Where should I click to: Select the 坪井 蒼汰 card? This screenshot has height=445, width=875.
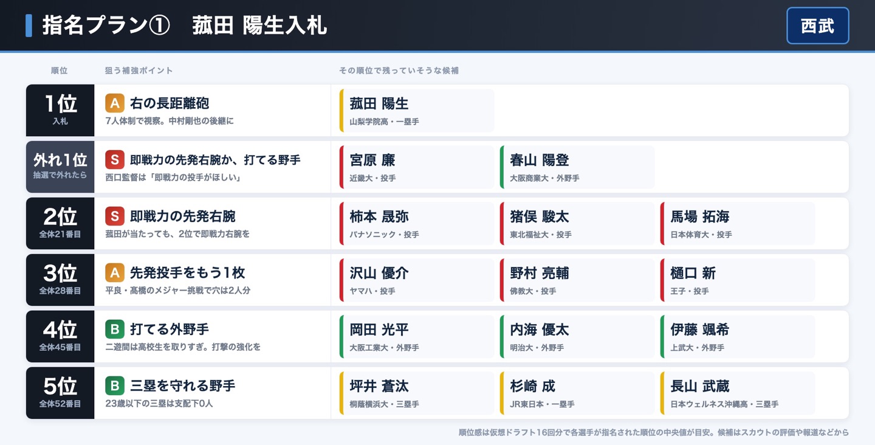417,393
